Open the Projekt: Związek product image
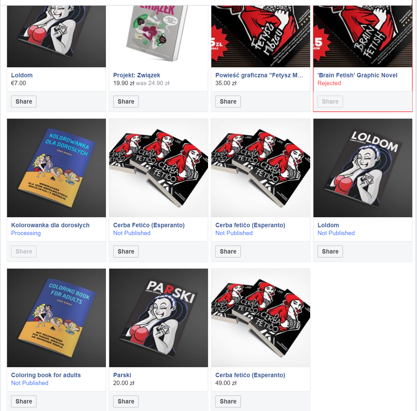Image resolution: width=417 pixels, height=411 pixels. point(159,36)
